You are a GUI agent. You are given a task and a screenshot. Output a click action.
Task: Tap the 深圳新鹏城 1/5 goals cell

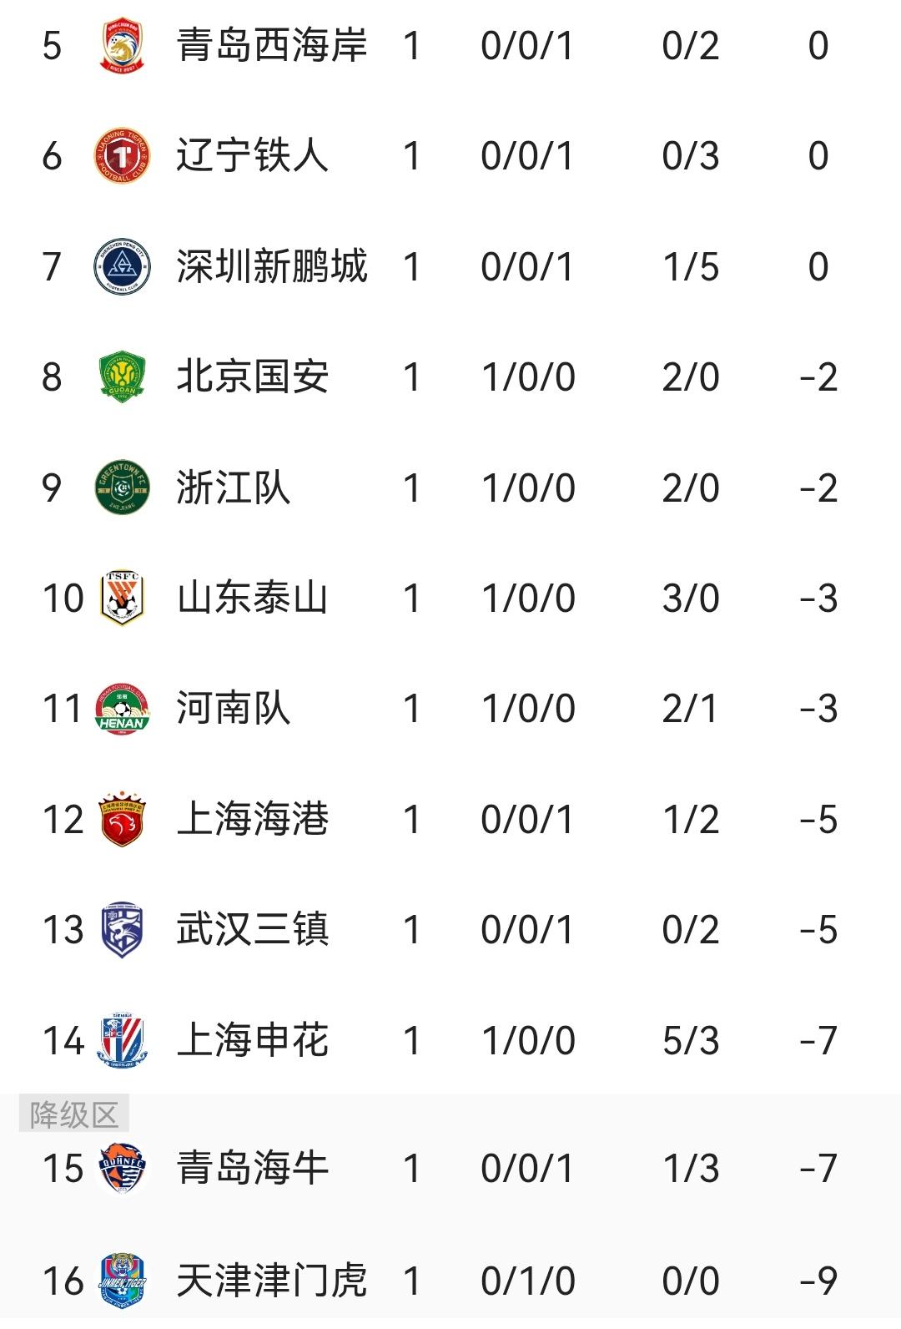click(691, 267)
